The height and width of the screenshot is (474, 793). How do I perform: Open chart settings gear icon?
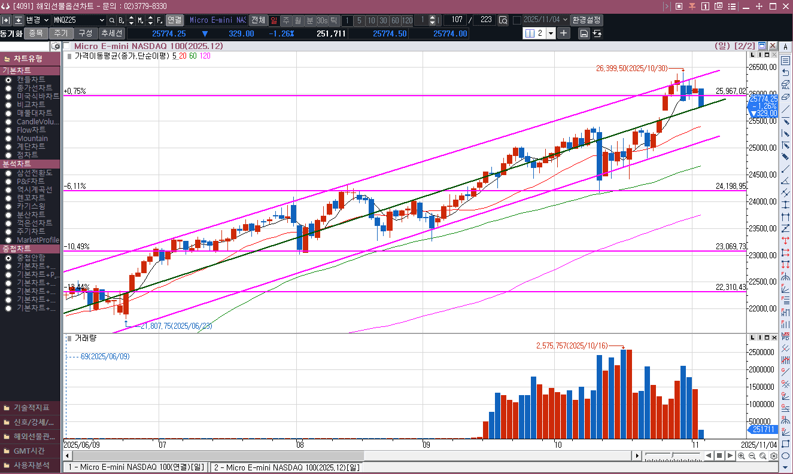point(774,456)
